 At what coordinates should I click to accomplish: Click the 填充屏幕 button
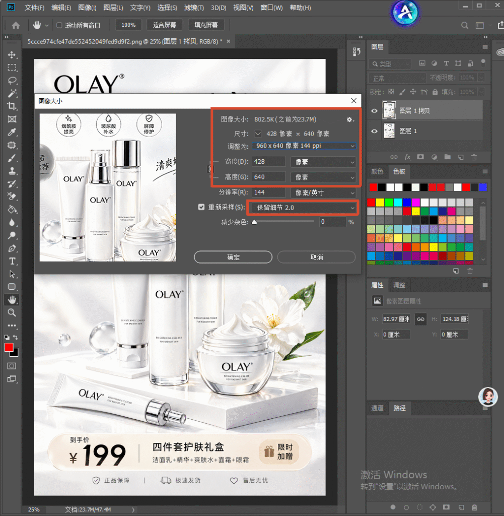point(206,25)
